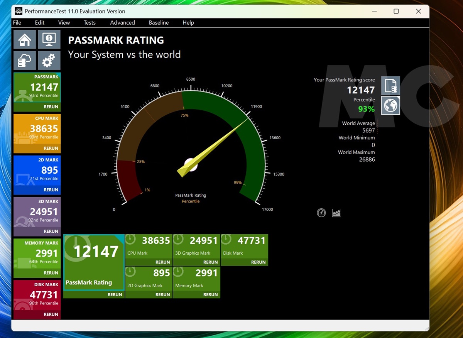The image size is (463, 338).
Task: Open the Advanced menu
Action: 122,23
